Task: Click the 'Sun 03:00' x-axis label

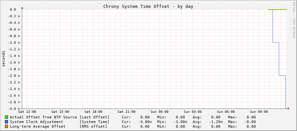Action: tap(192, 112)
